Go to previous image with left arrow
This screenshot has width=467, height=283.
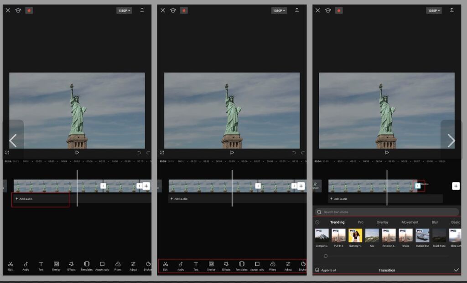(13, 141)
